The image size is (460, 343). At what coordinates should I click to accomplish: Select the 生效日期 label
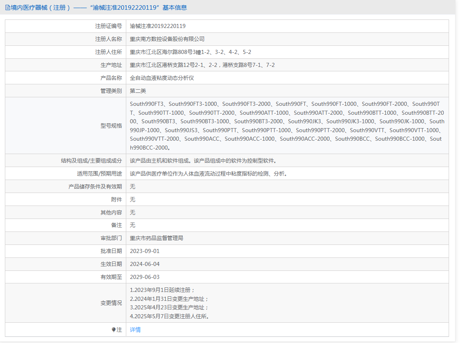coord(111,264)
